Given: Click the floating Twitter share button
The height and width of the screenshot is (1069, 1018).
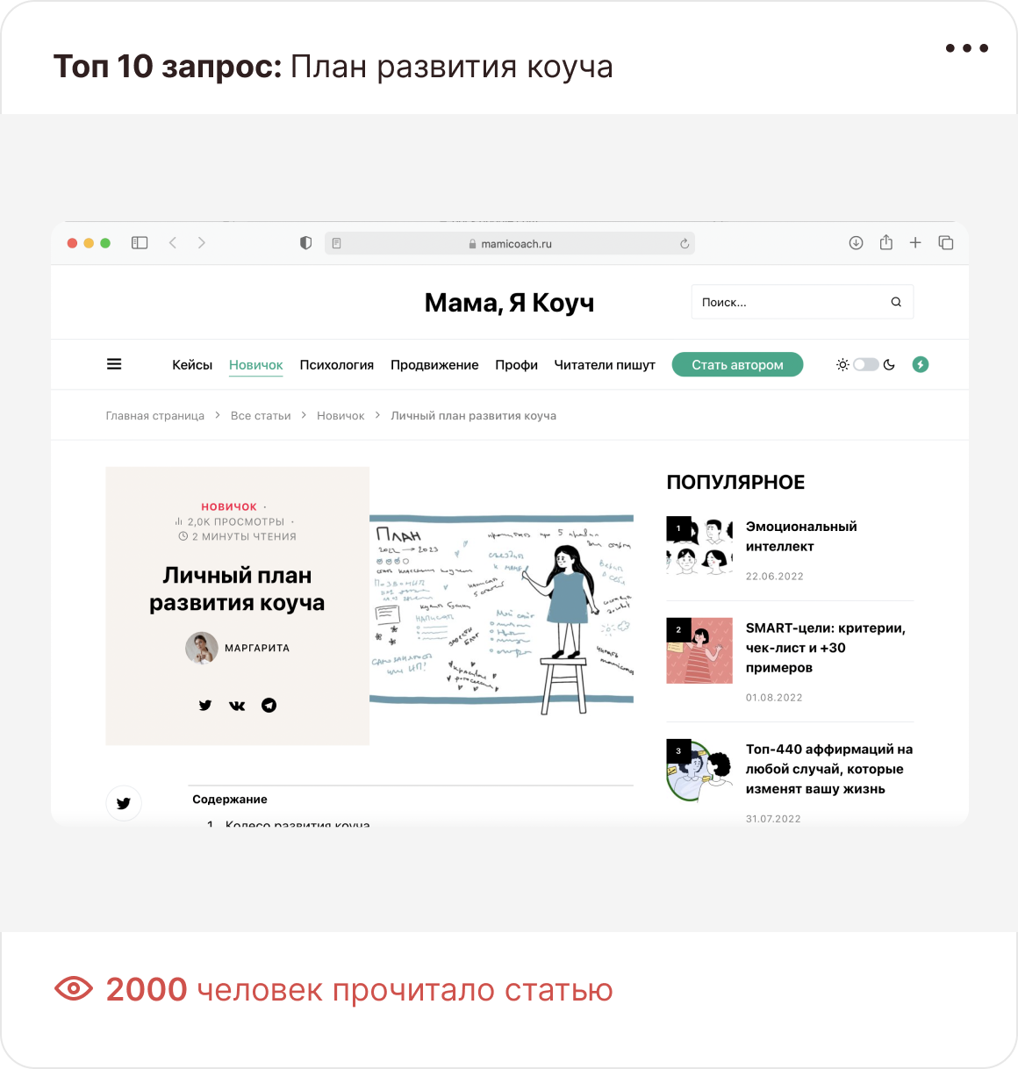Looking at the screenshot, I should pyautogui.click(x=124, y=803).
